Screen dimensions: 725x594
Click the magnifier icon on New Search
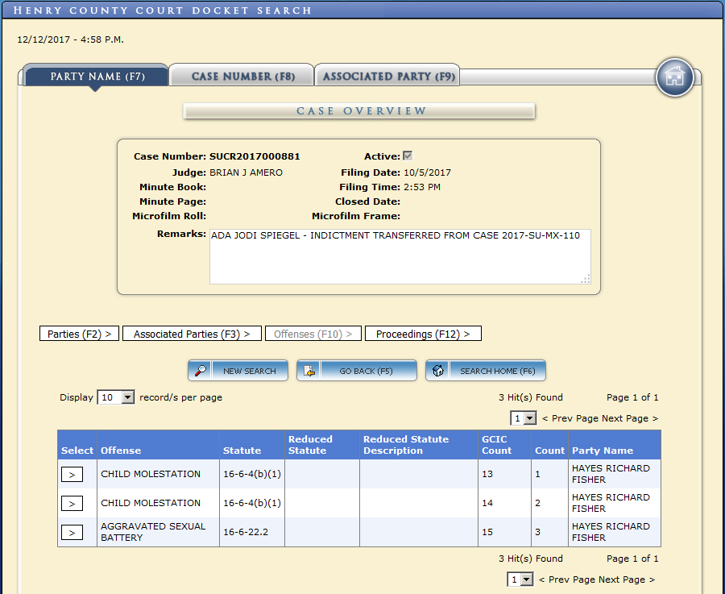click(201, 371)
